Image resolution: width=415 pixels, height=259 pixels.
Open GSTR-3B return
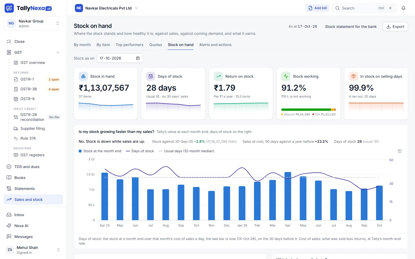pyautogui.click(x=37, y=89)
